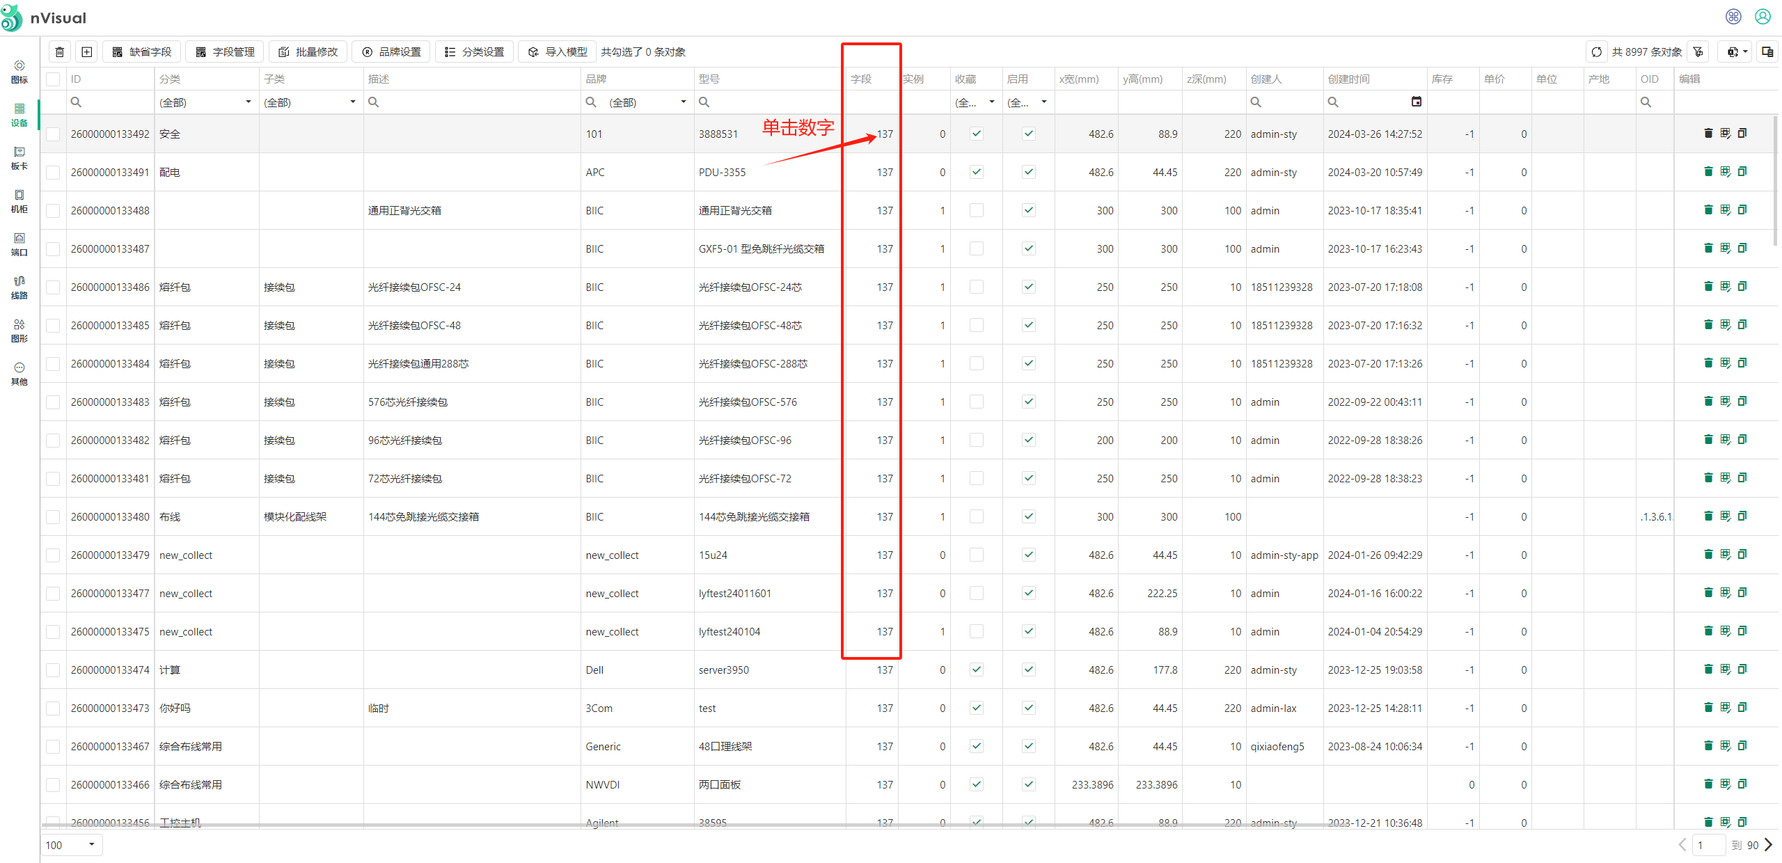Tick the row checkbox for 26000000133486
This screenshot has height=863, width=1782.
point(53,287)
